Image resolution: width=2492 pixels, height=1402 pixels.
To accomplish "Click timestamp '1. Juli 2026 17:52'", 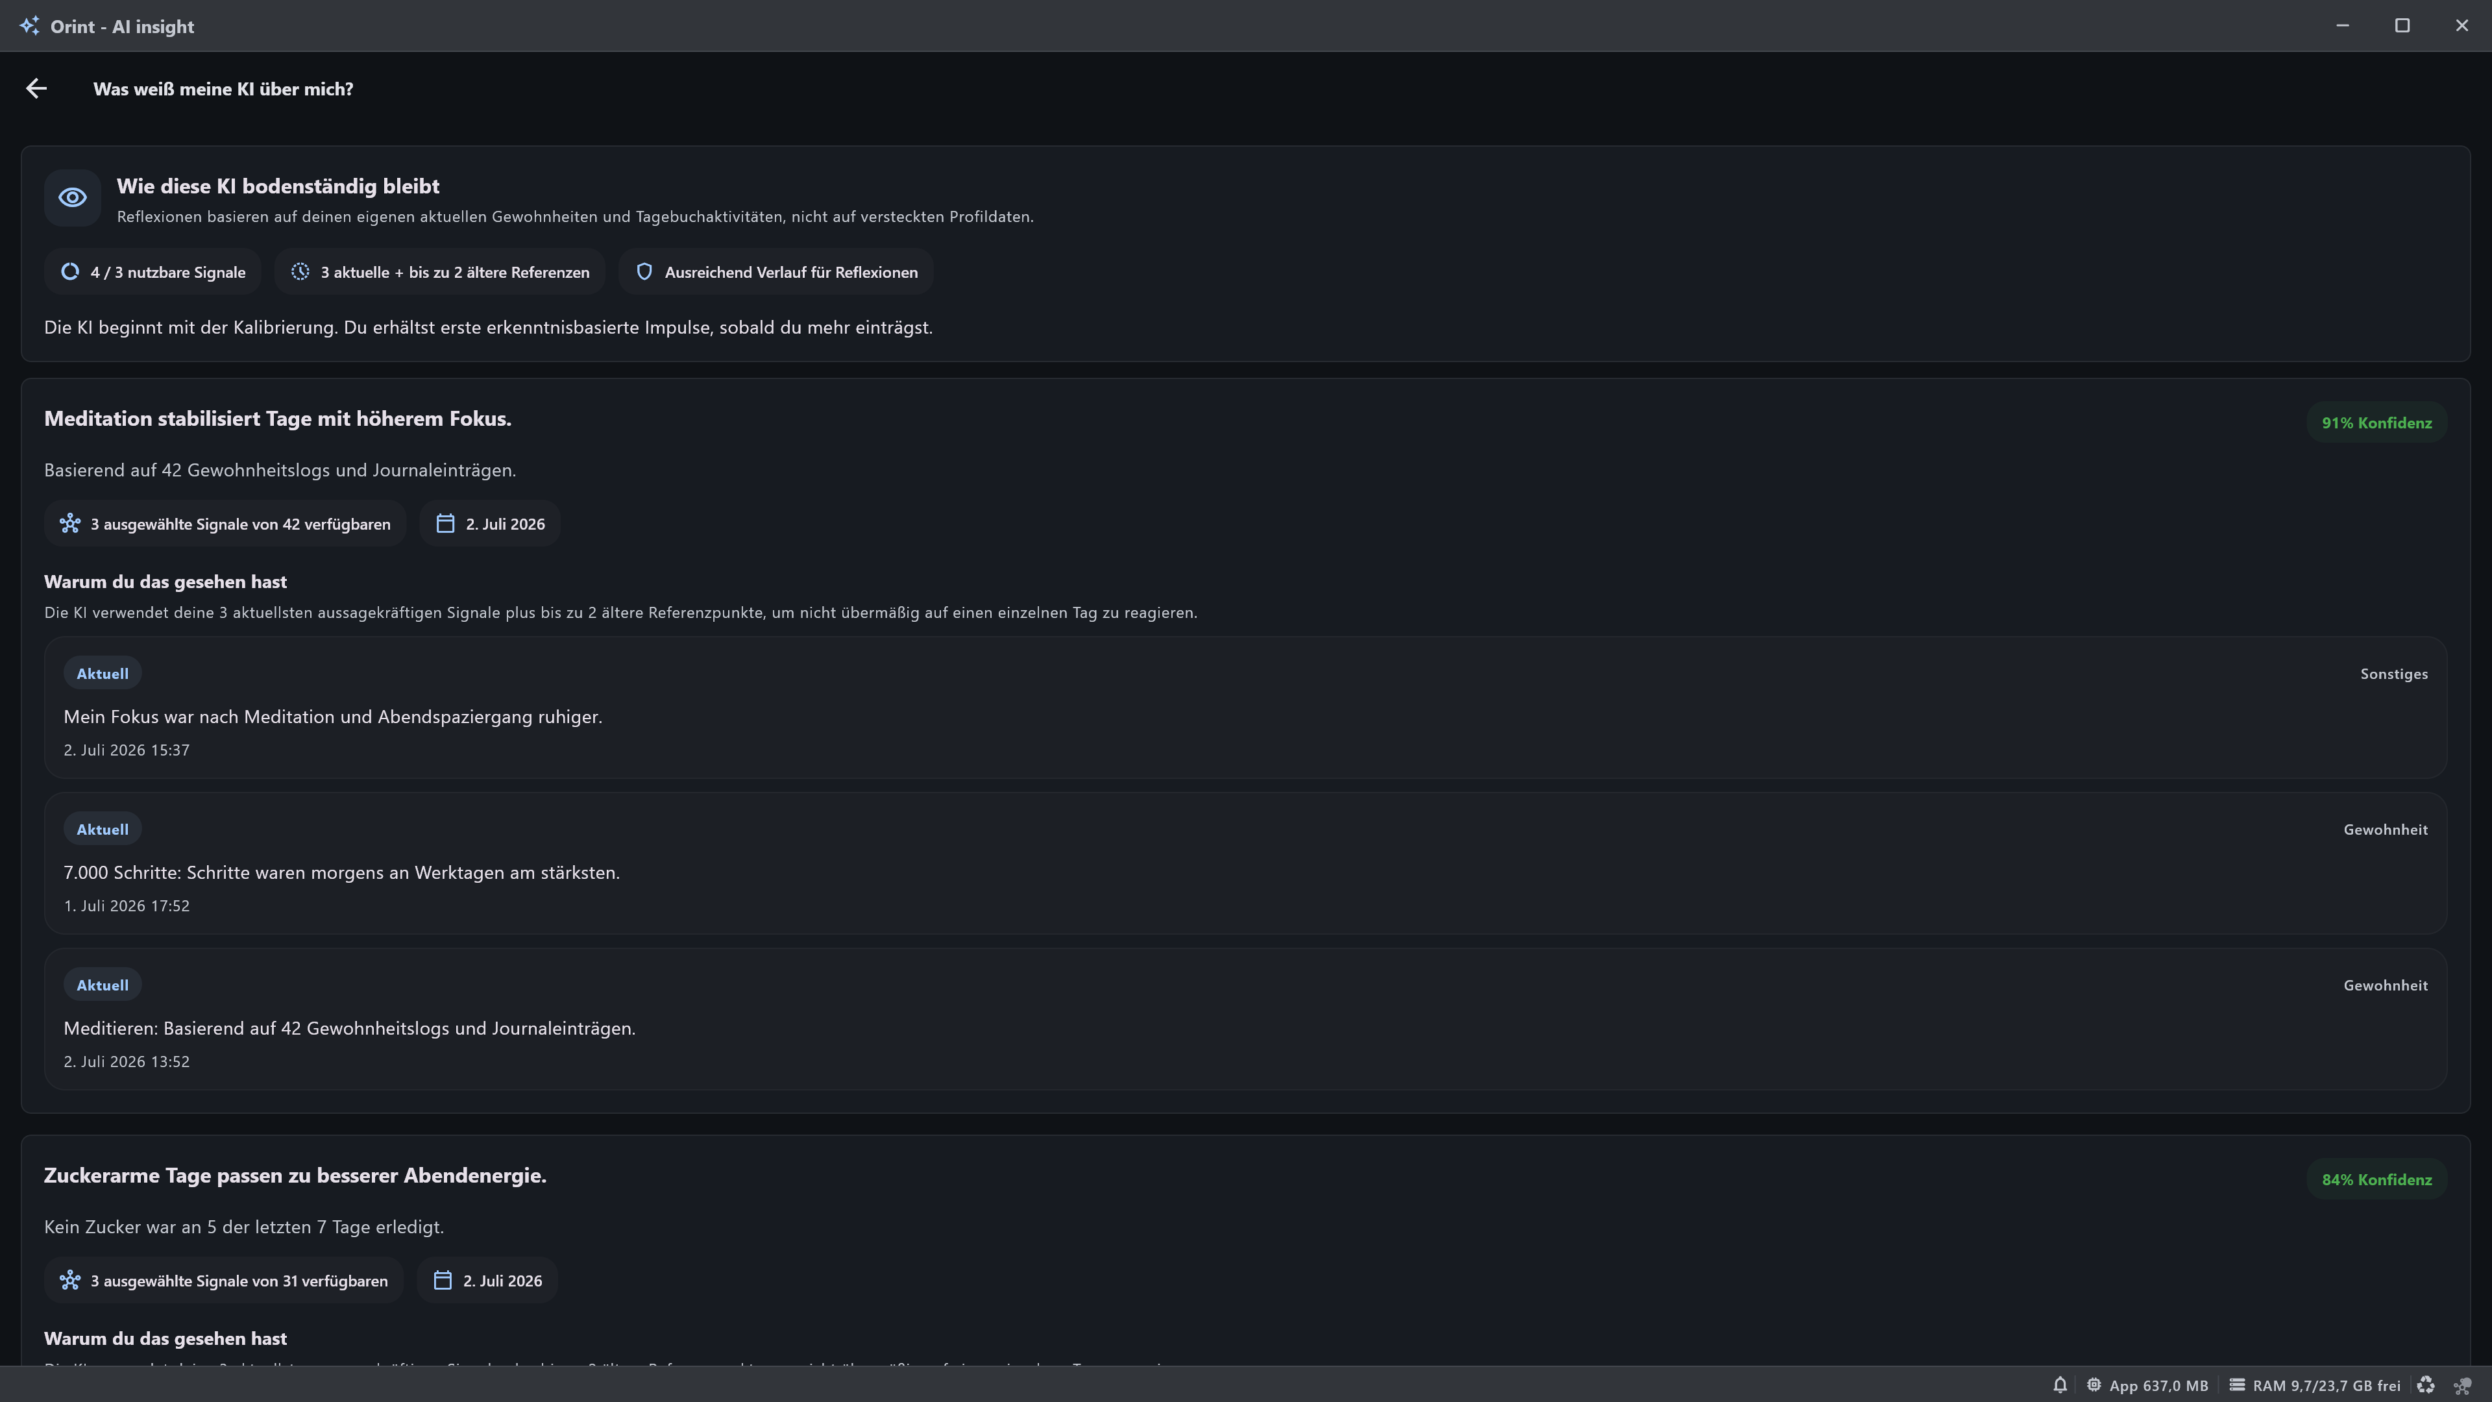I will (x=127, y=905).
